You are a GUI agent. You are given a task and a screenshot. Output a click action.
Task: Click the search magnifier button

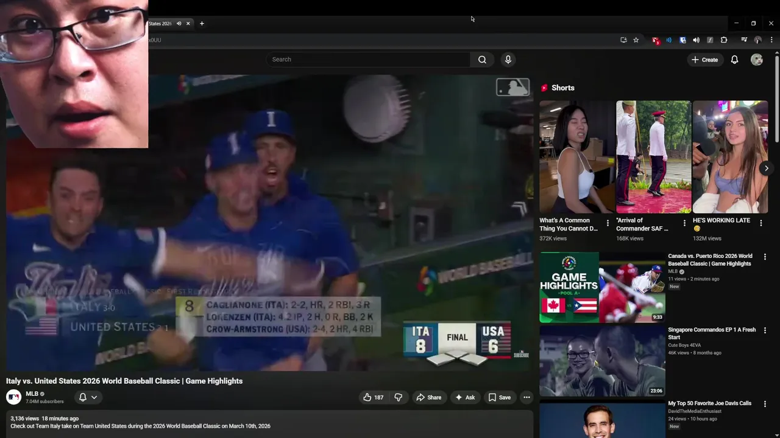click(x=482, y=60)
